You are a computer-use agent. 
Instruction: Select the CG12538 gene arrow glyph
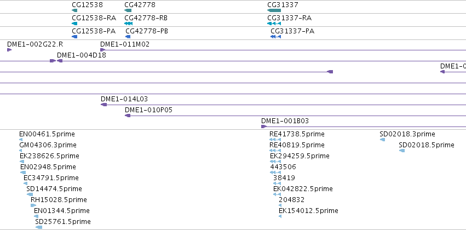[x=74, y=10]
